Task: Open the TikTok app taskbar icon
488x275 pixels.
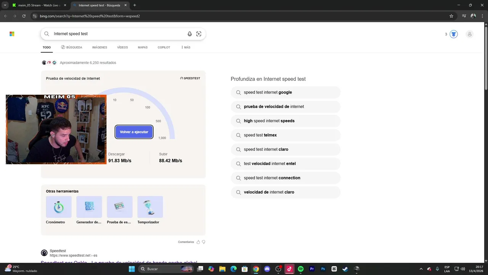Action: tap(289, 269)
